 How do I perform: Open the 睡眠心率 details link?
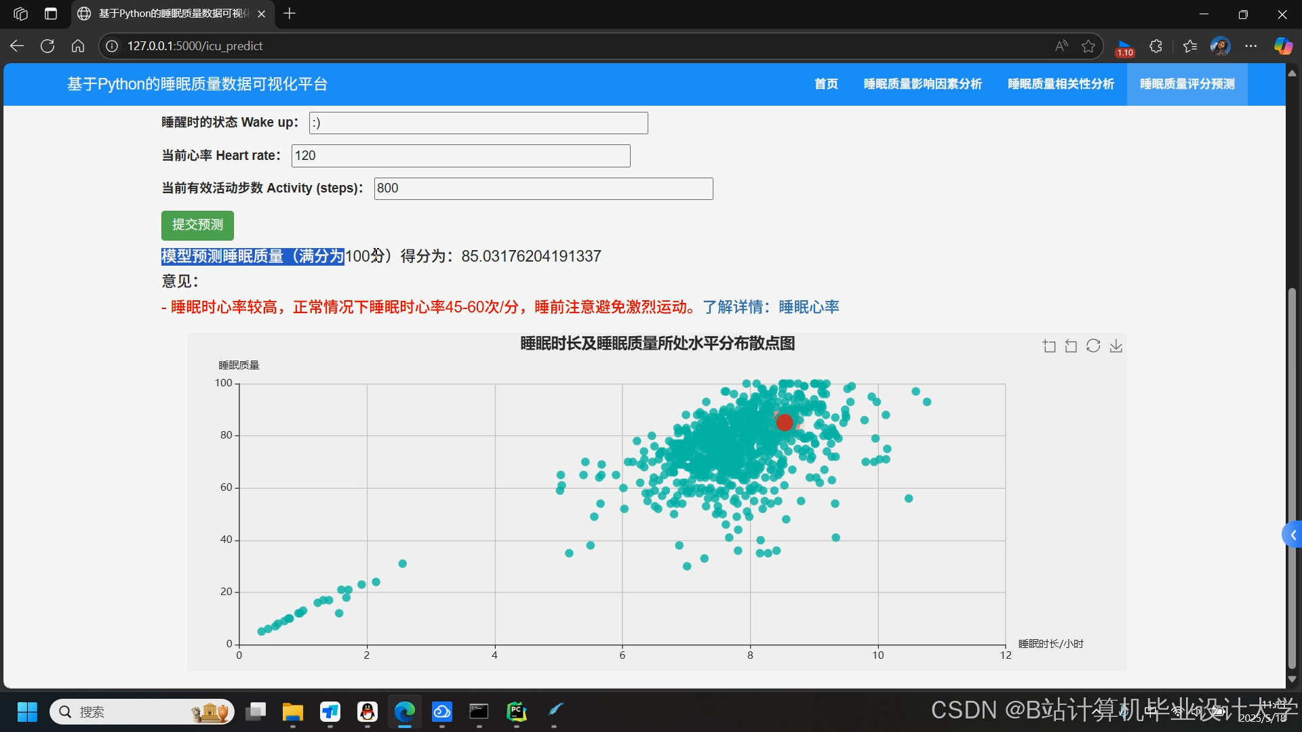(808, 307)
